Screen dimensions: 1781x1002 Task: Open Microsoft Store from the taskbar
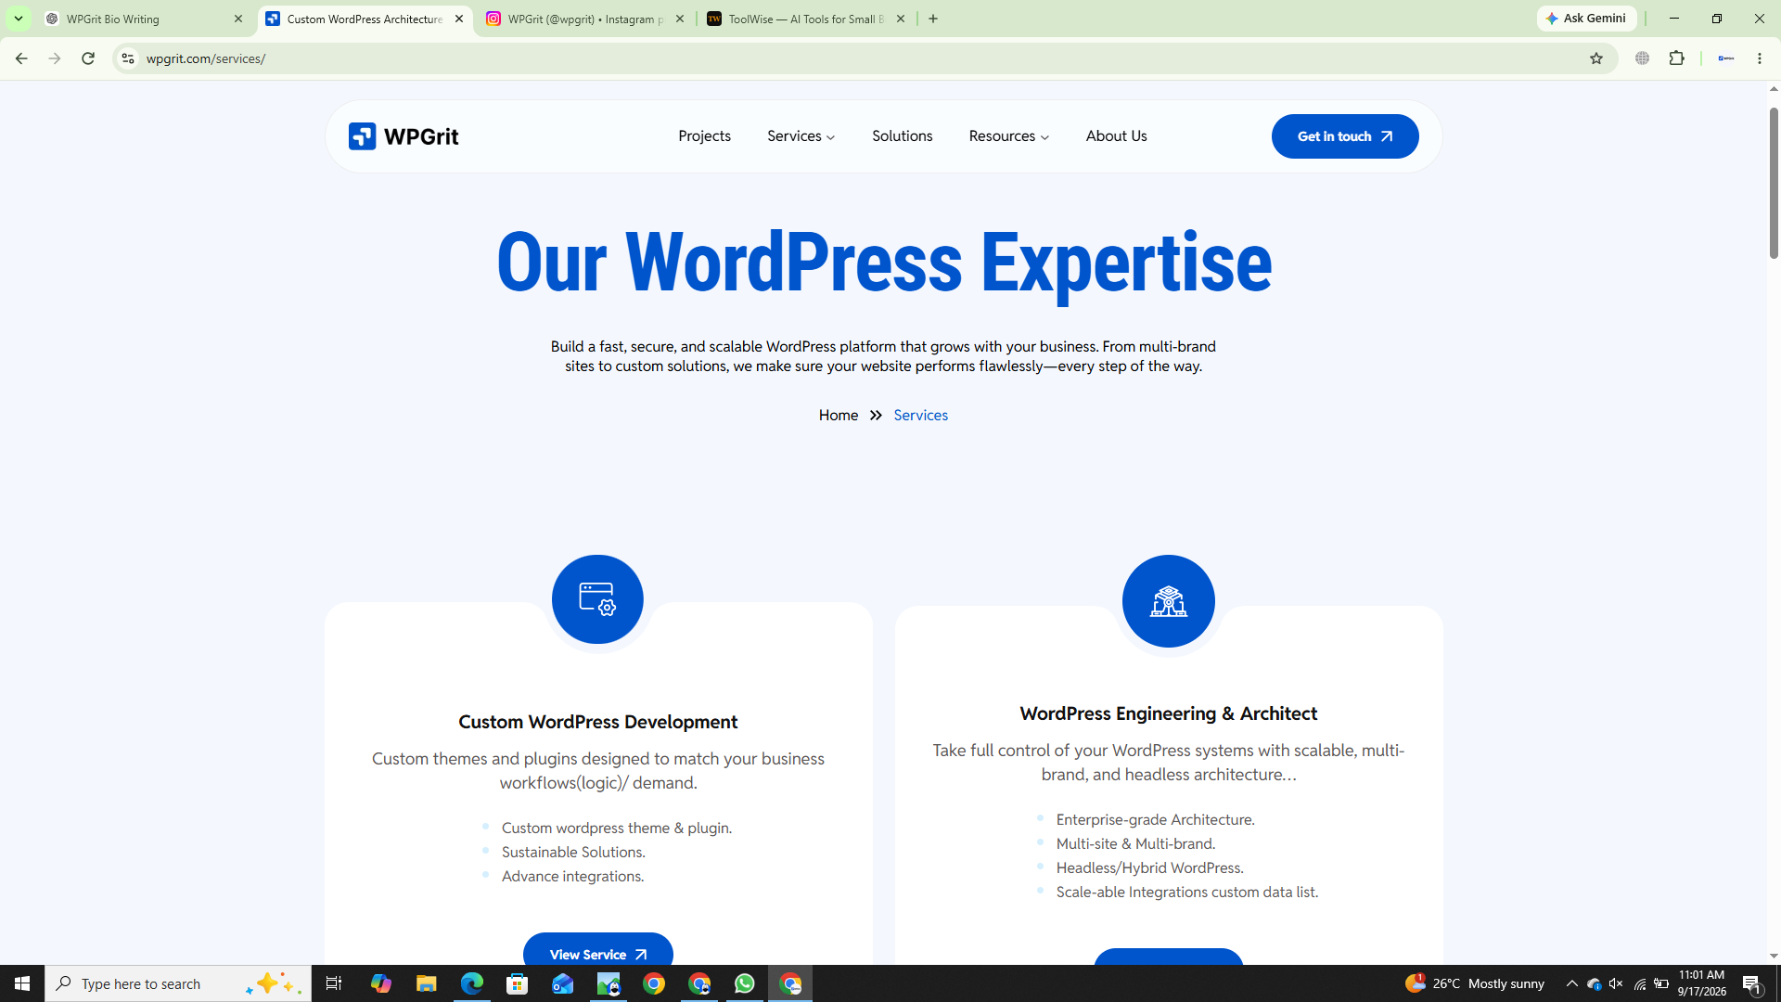[518, 983]
